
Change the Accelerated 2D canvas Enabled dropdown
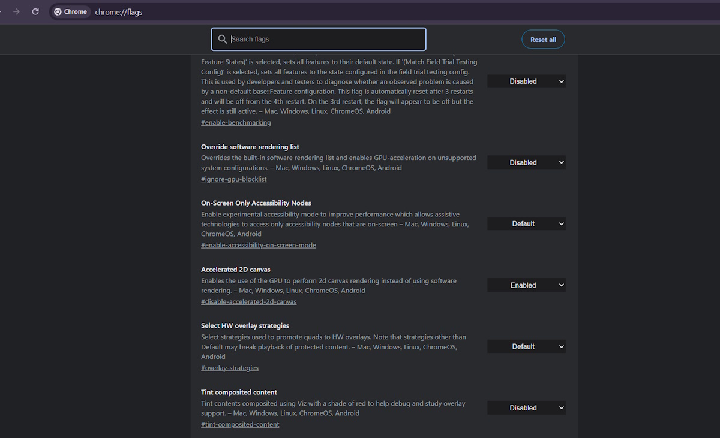pos(526,286)
